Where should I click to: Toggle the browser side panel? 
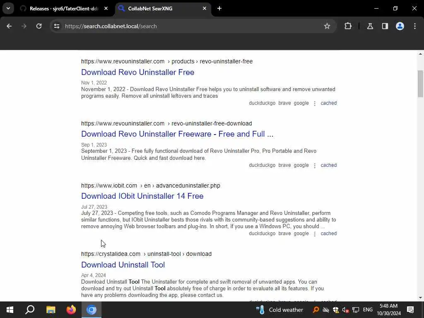coord(385,26)
